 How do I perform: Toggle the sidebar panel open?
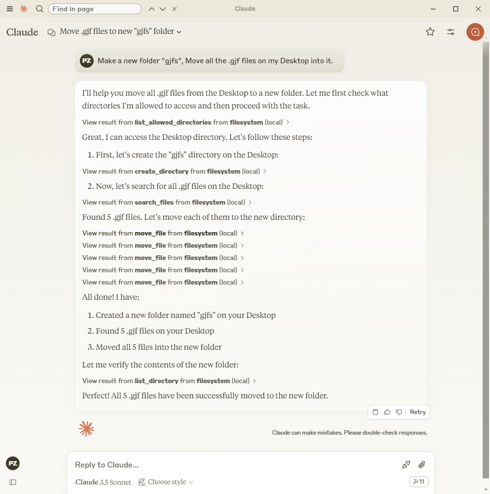13,482
